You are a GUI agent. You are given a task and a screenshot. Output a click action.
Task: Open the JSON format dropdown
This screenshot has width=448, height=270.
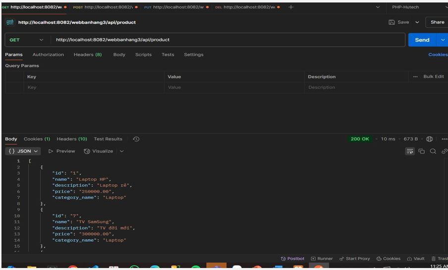[23, 151]
